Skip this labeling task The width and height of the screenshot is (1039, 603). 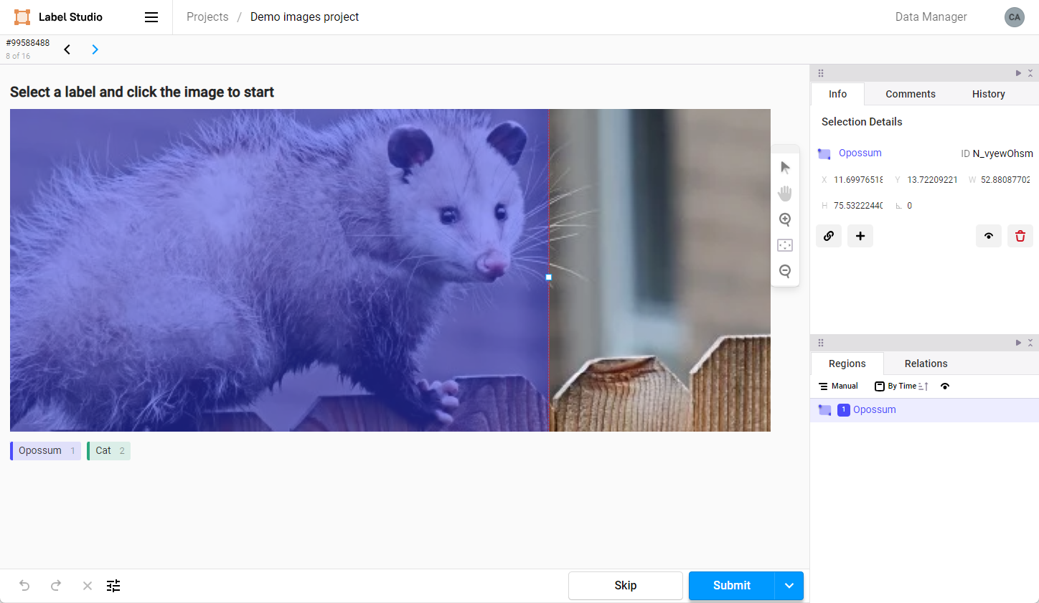click(625, 586)
